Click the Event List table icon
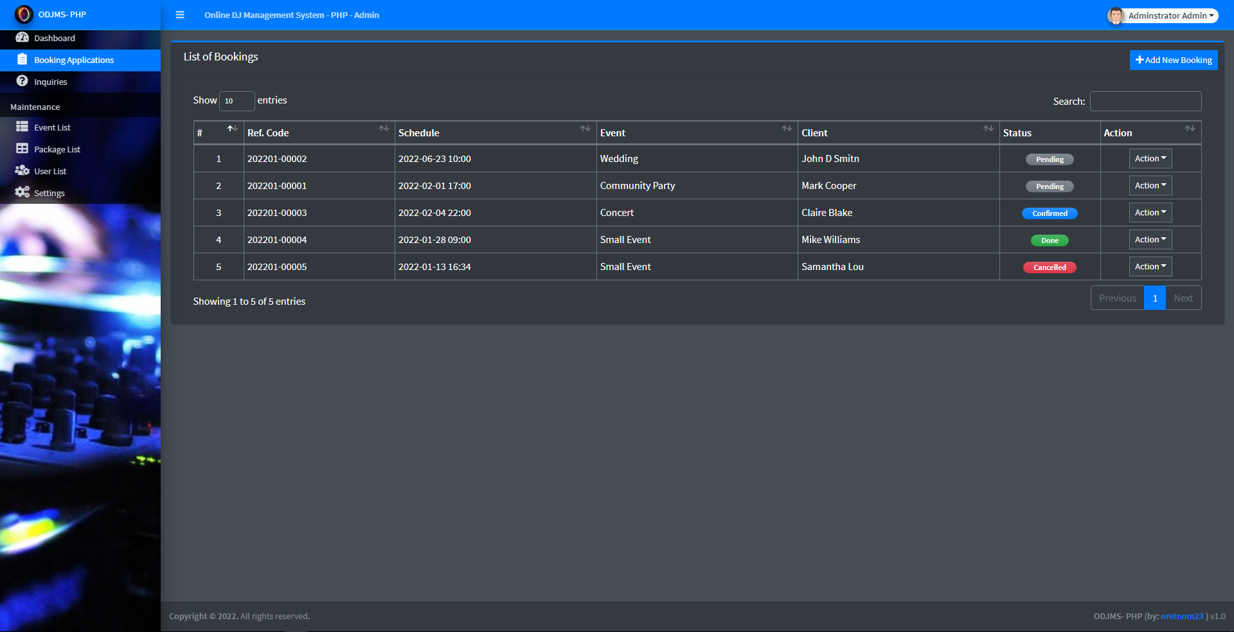The image size is (1234, 632). (x=22, y=127)
